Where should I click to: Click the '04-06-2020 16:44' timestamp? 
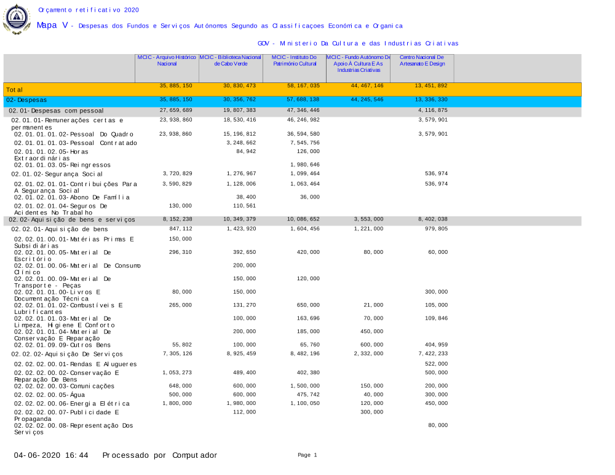52,455
